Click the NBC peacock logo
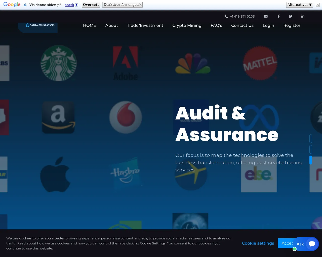Viewport: 322px width, 257px height. tap(193, 63)
